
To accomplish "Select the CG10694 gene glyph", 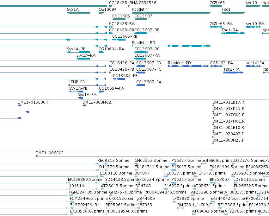I will click(x=101, y=13).
